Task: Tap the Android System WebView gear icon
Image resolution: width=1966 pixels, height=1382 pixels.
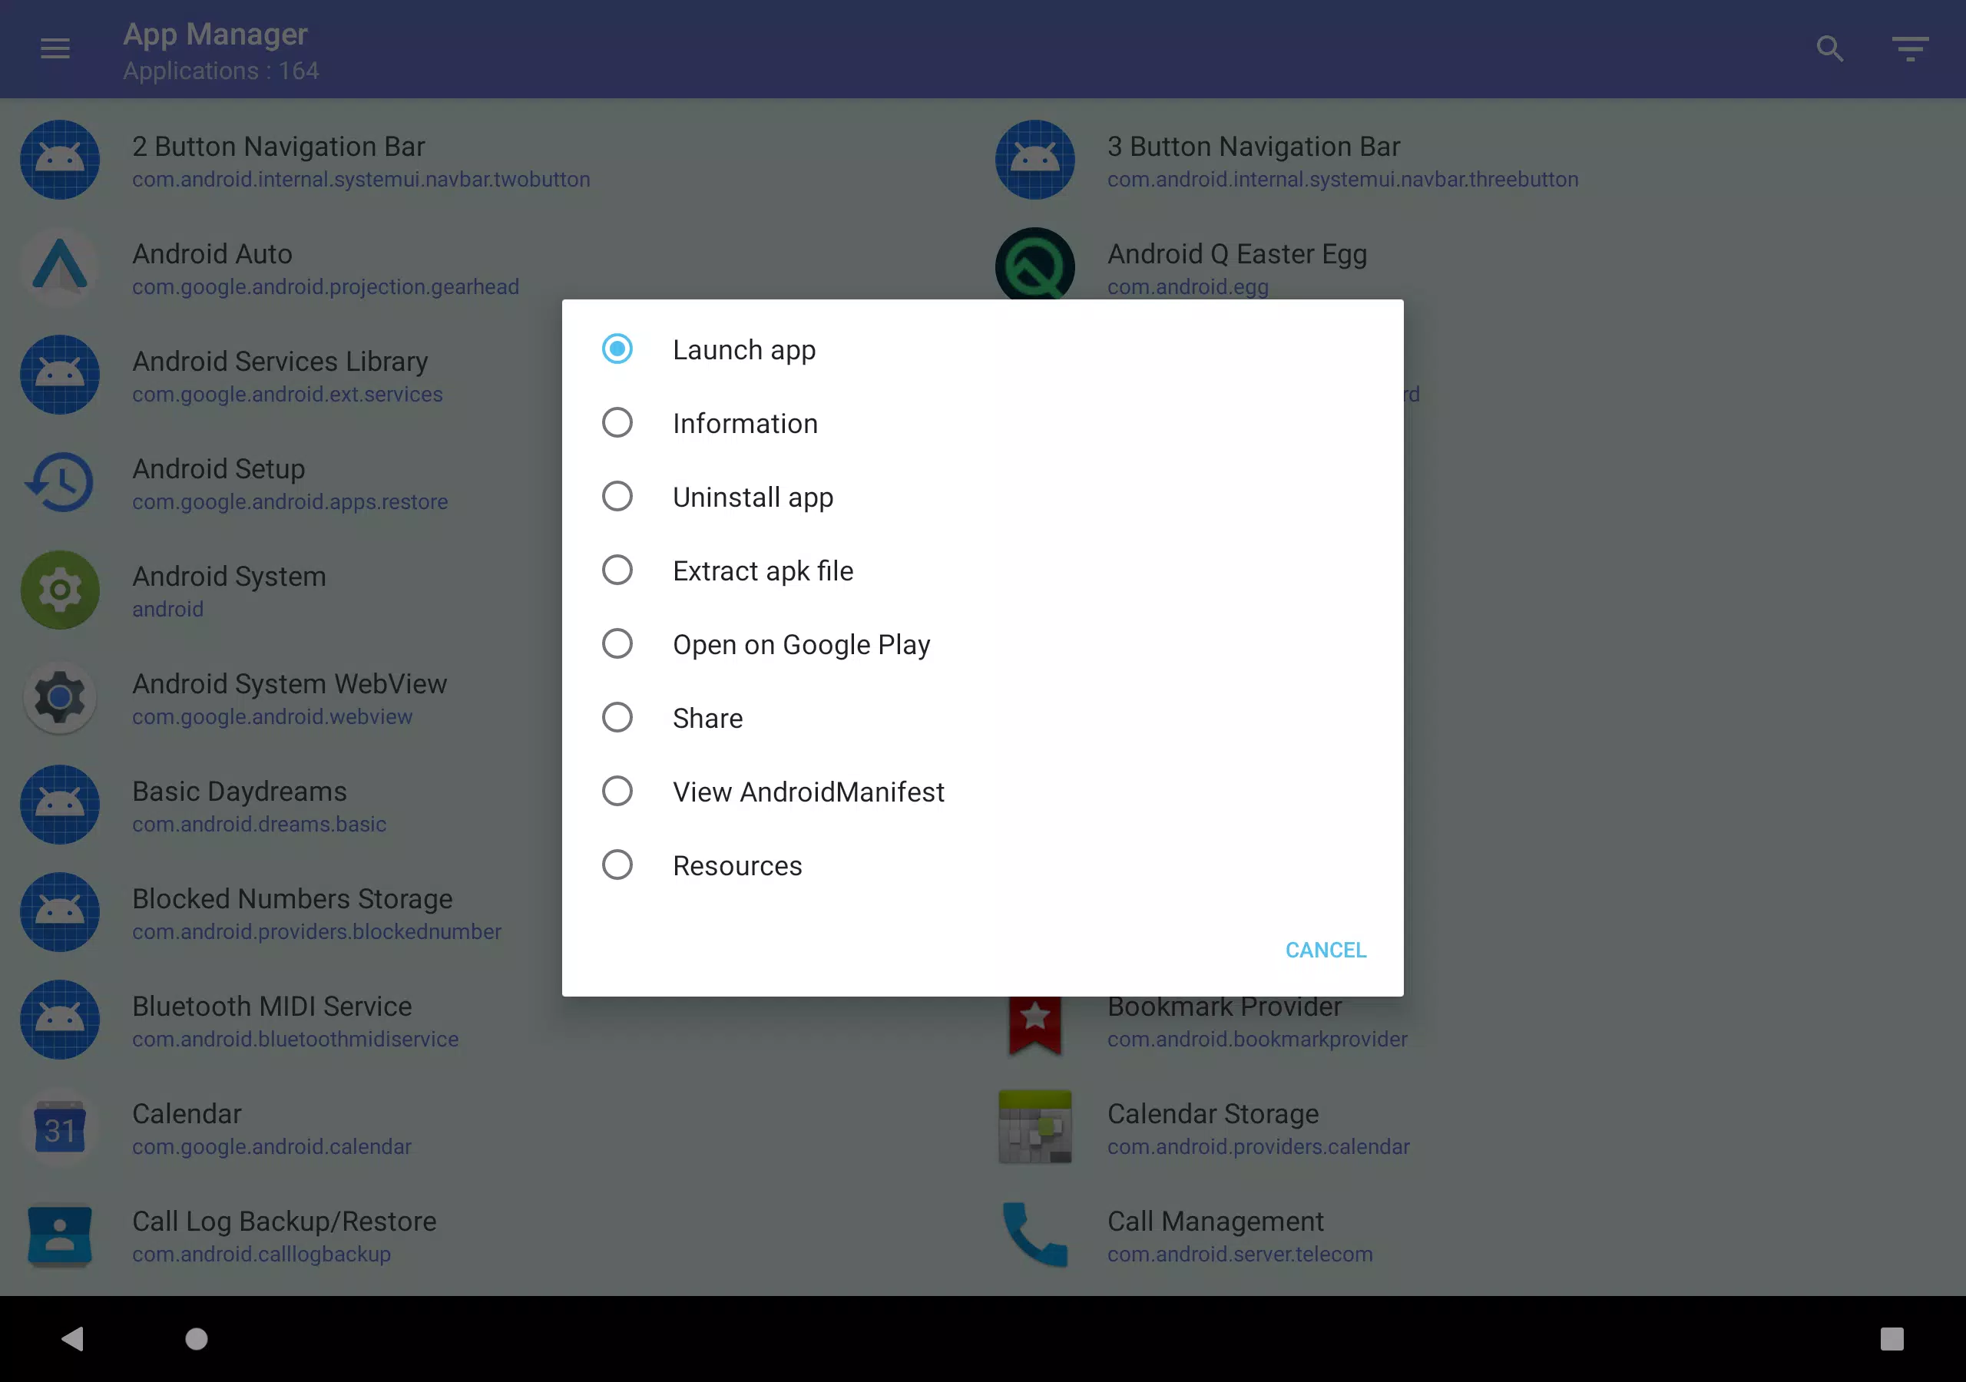Action: 60,697
